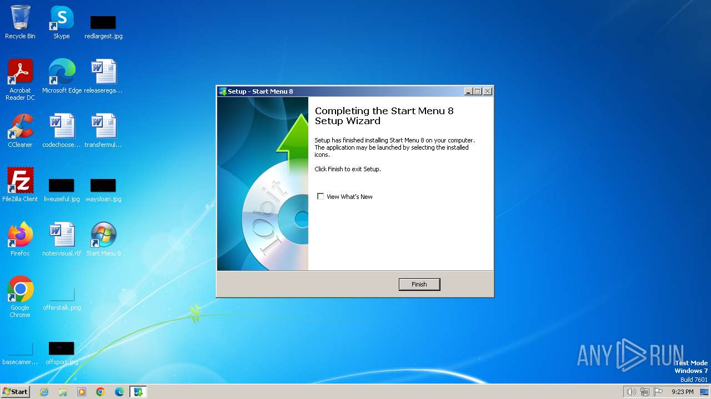Open Chrome from the taskbar

[101, 392]
